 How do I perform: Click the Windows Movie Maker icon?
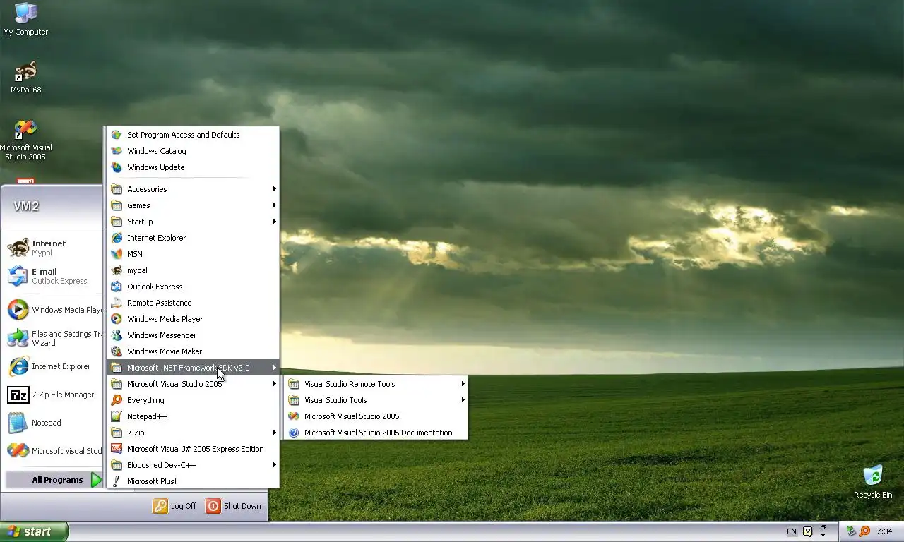pos(117,351)
